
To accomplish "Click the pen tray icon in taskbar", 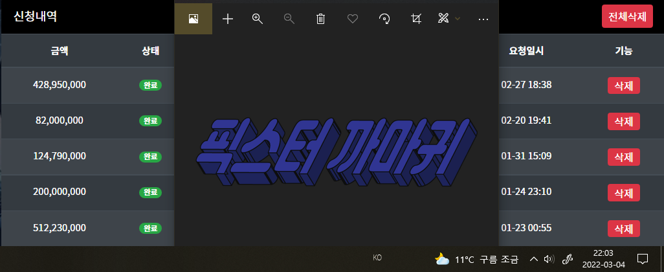I will (567, 259).
